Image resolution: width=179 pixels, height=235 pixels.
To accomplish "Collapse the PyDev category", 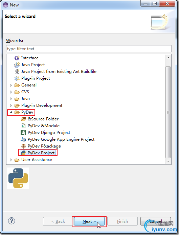I will click(x=11, y=112).
